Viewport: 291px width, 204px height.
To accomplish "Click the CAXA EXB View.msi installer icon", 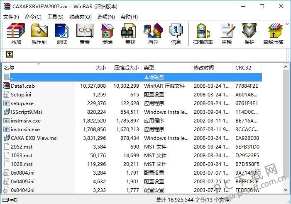I will (x=7, y=138).
